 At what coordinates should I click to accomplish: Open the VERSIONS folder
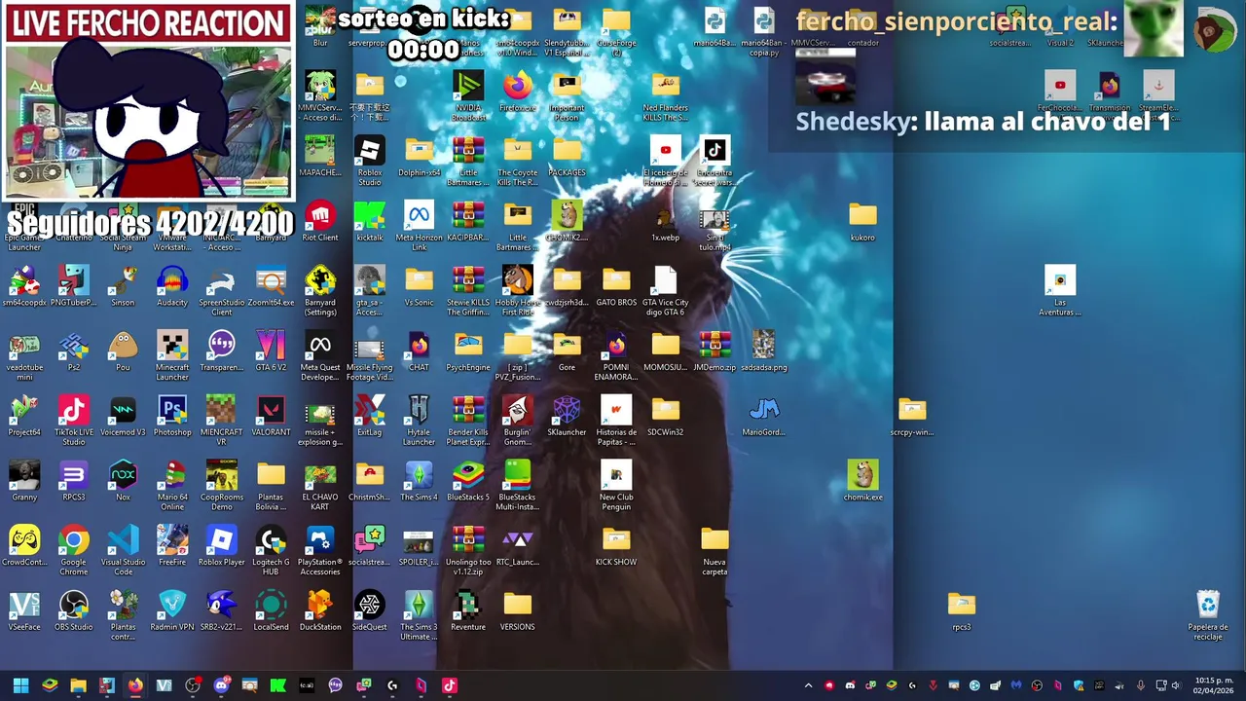pos(518,610)
